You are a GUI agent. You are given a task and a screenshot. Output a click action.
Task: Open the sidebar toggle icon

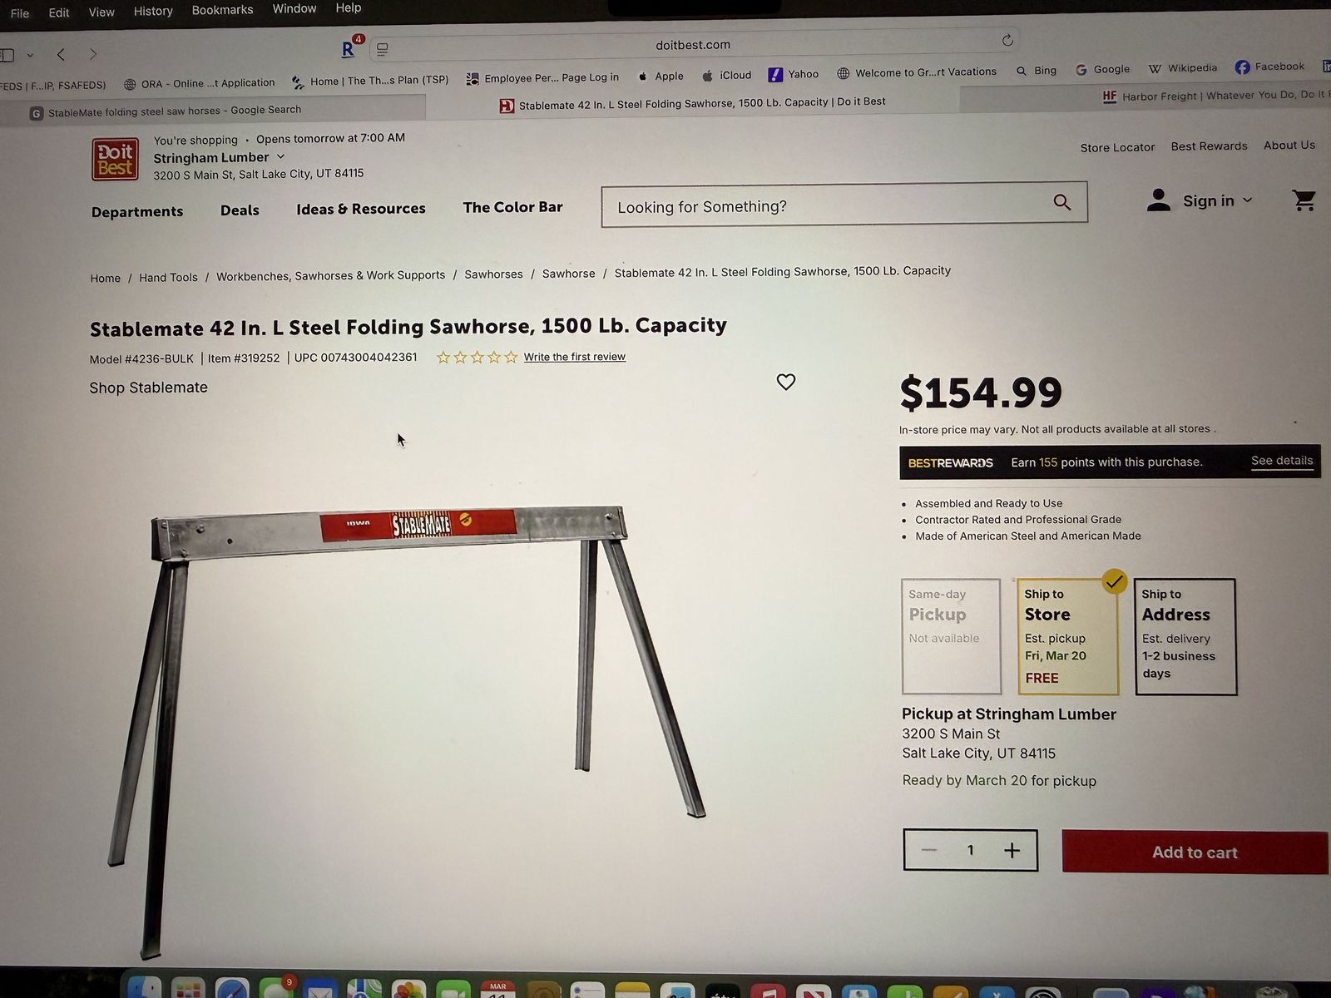pos(8,55)
